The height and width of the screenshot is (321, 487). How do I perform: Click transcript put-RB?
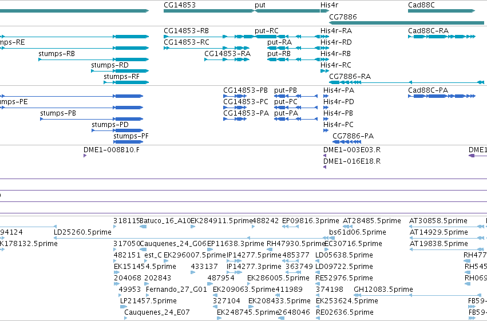coord(294,60)
